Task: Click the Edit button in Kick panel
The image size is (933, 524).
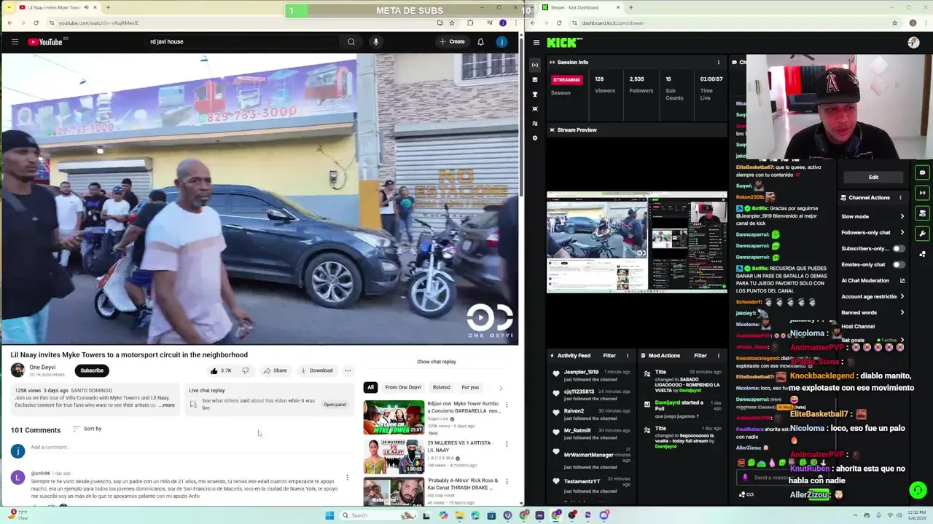Action: [873, 177]
